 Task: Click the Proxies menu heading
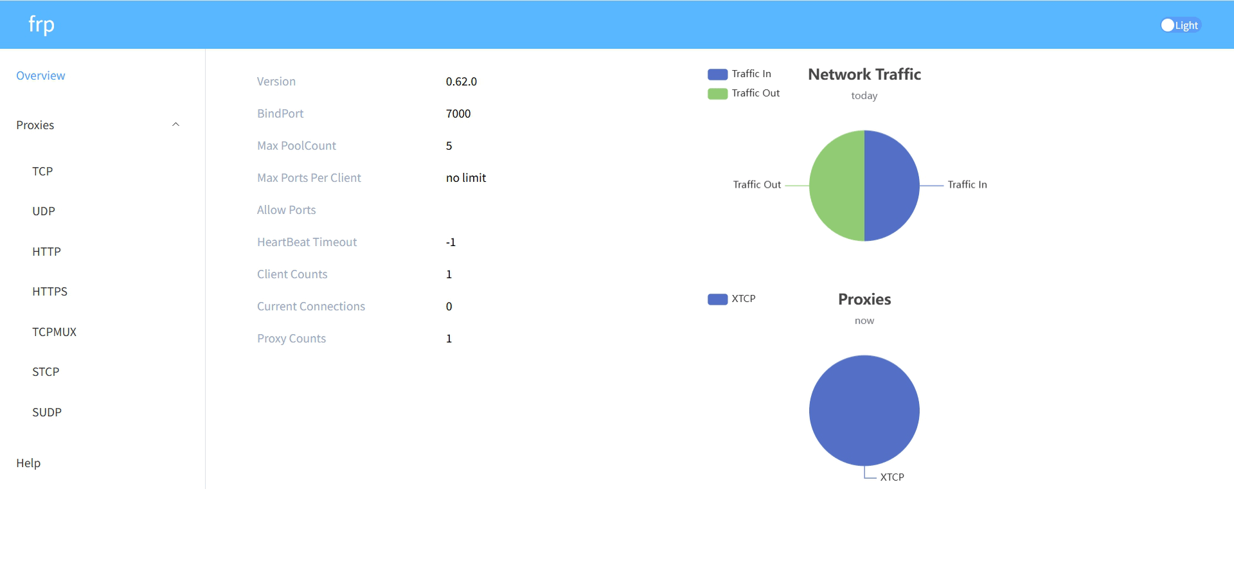(35, 125)
